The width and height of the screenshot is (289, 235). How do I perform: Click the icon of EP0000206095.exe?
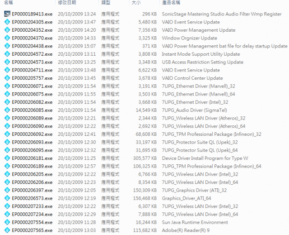(x=7, y=150)
